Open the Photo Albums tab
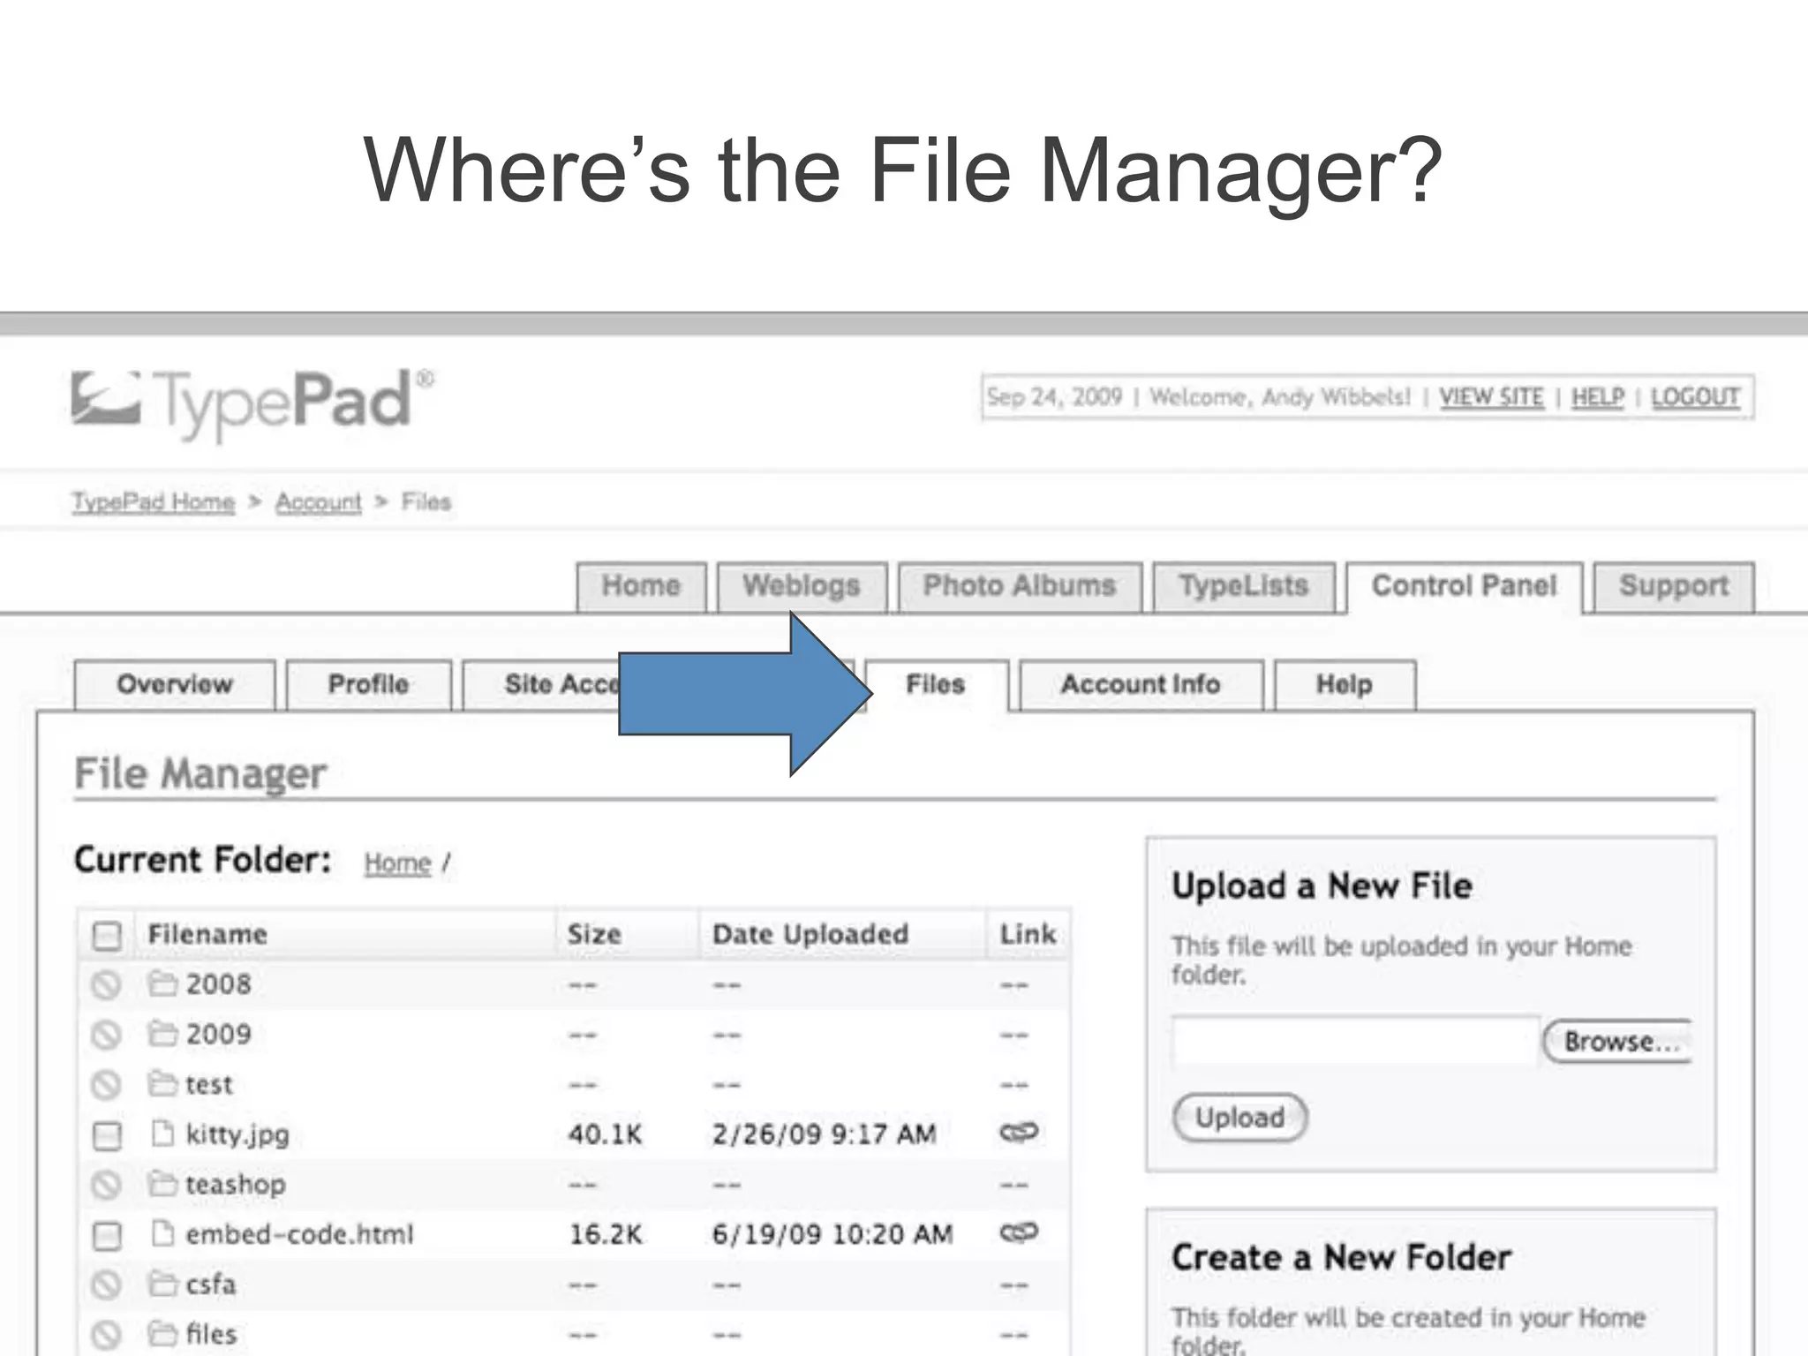The width and height of the screenshot is (1808, 1356). coord(1020,586)
